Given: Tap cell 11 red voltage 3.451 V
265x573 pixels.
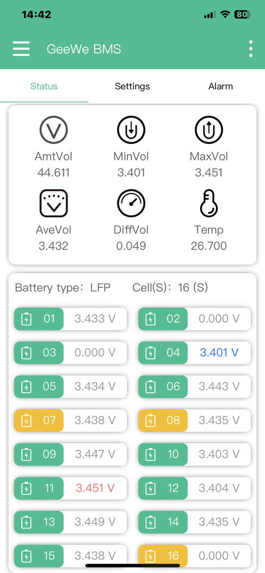Looking at the screenshot, I should [95, 488].
